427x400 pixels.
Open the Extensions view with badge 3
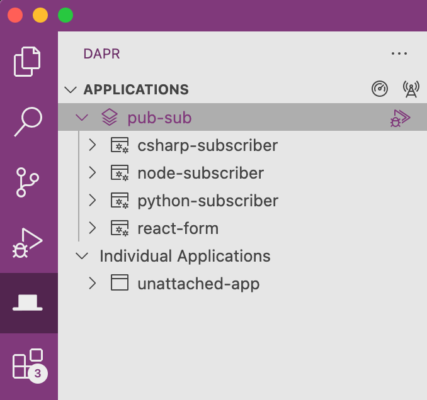pos(30,365)
